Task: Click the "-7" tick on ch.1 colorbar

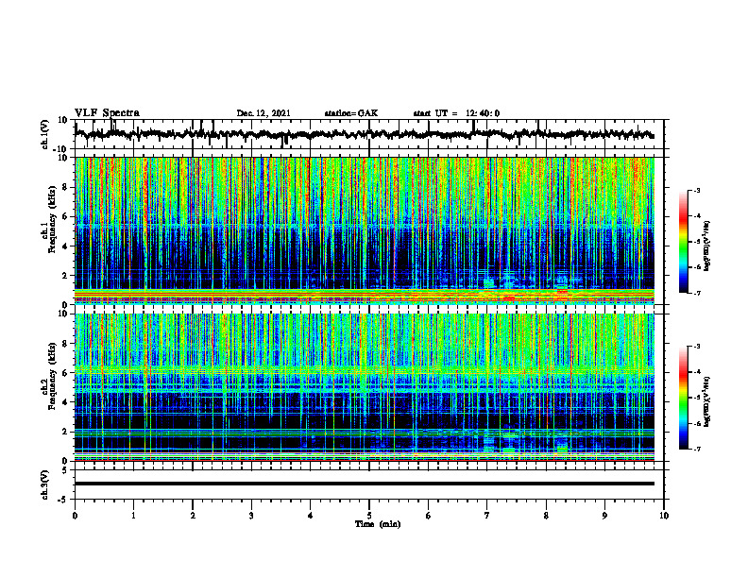Action: pos(697,293)
